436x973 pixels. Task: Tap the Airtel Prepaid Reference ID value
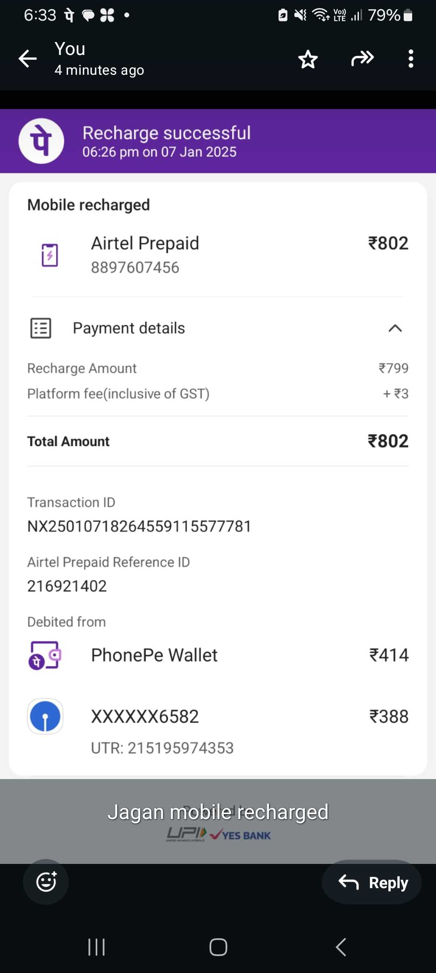(x=67, y=586)
